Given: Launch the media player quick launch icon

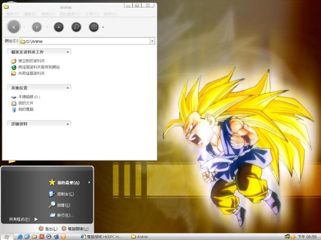Looking at the screenshot, I should click(49, 236).
